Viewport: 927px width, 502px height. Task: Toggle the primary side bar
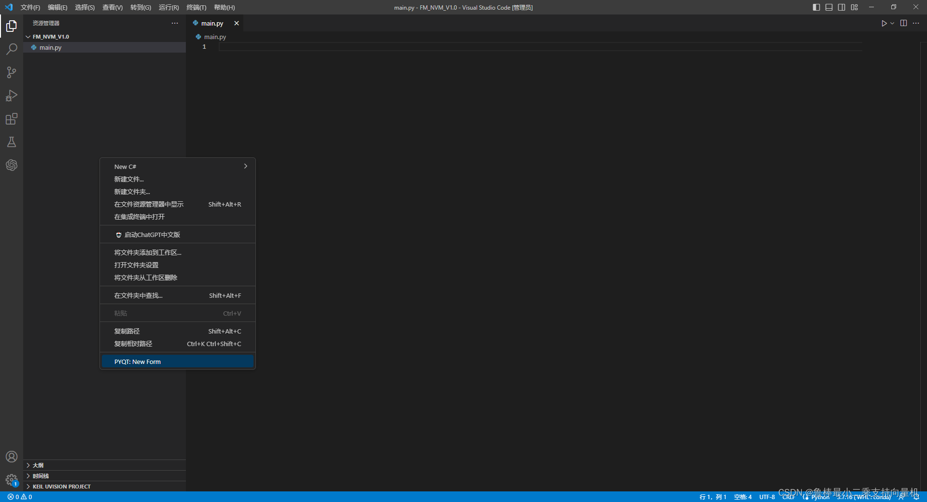pos(816,7)
